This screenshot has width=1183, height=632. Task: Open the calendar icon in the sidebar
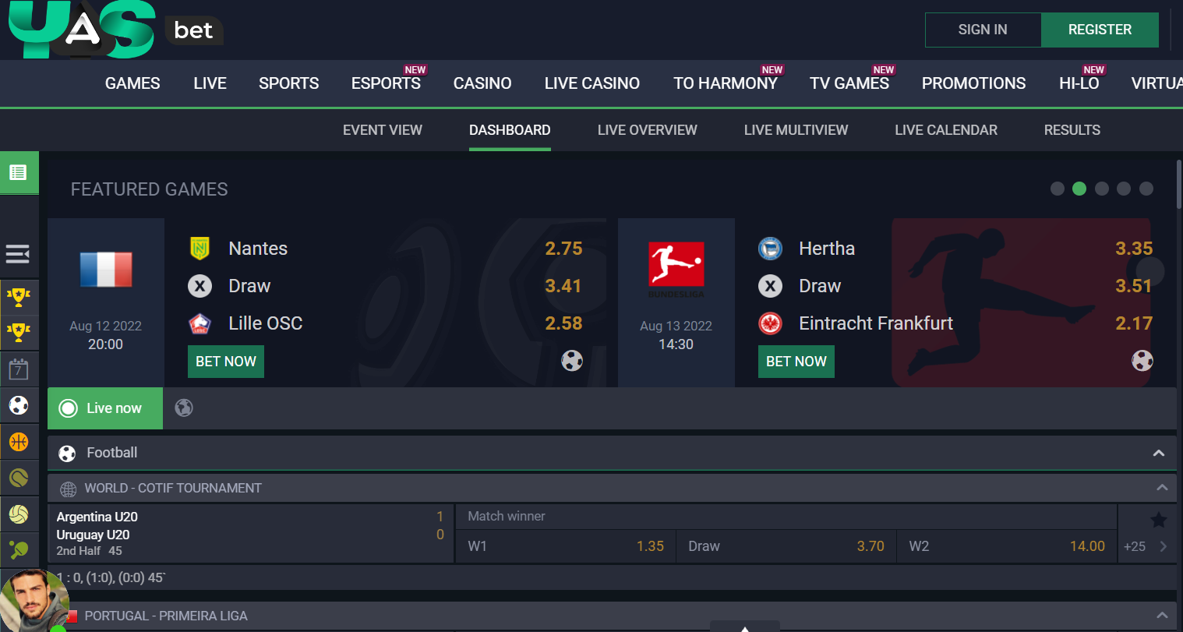coord(19,369)
